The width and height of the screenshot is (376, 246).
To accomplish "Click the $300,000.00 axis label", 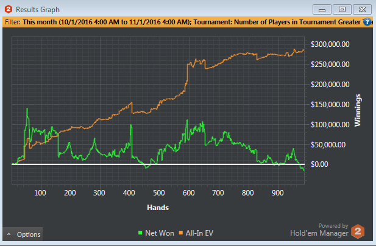I will tap(330, 44).
